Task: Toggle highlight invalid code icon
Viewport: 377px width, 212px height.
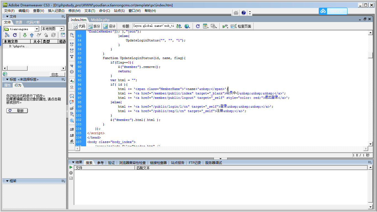Action: click(x=72, y=87)
